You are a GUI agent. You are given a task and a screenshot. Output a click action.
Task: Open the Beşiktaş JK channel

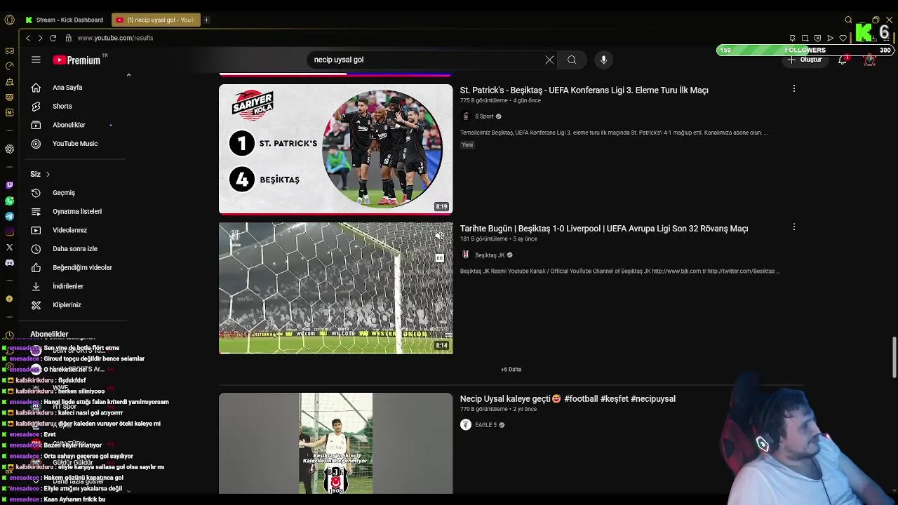pos(490,255)
